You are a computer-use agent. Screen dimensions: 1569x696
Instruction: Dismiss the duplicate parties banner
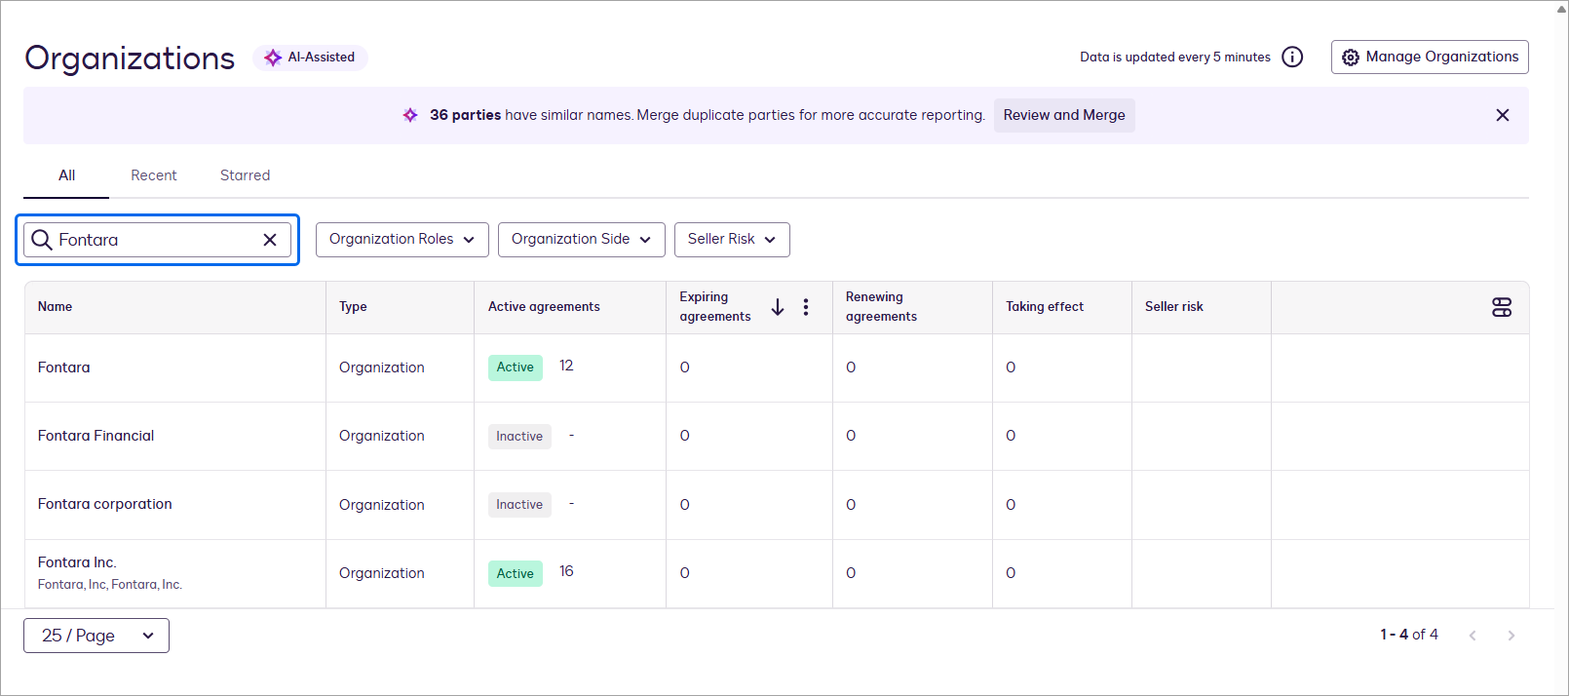pyautogui.click(x=1503, y=115)
